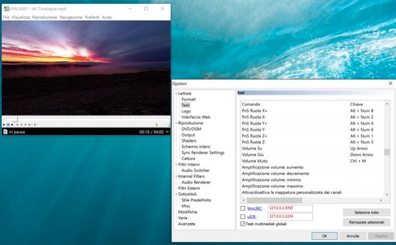This screenshot has width=396, height=245.
Task: Select 'Filtri Esterni' in options tree
Action: 189,188
